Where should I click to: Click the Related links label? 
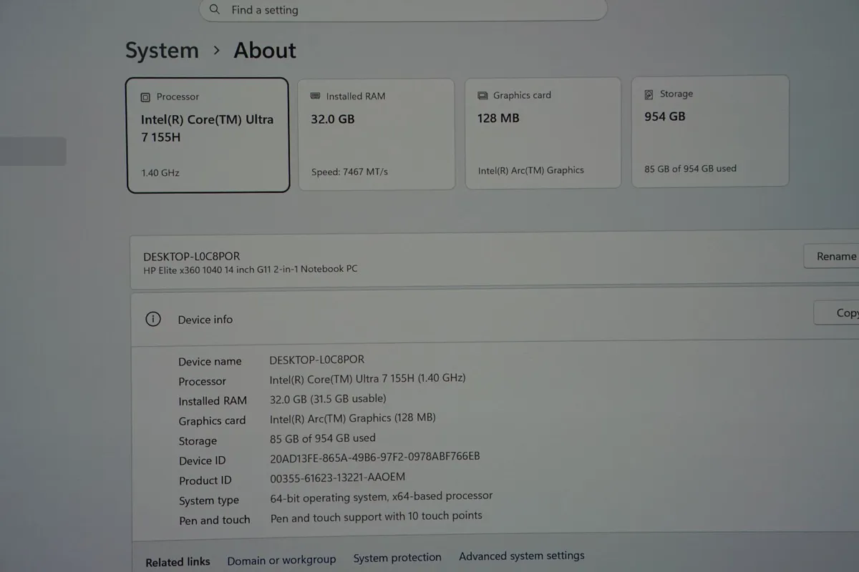click(178, 563)
